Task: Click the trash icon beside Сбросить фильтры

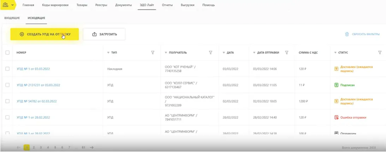Action: click(x=347, y=34)
